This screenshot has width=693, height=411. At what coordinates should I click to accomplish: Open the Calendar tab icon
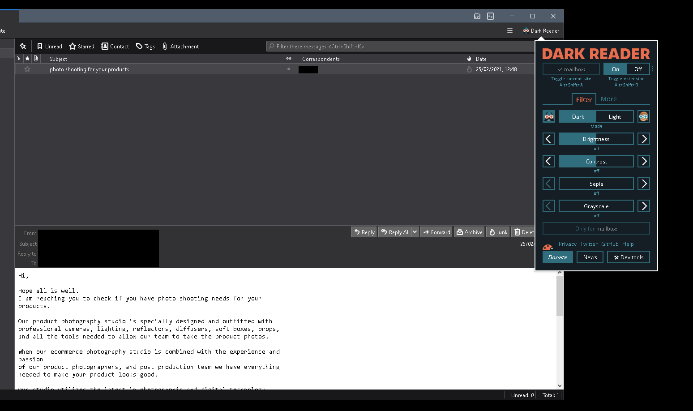tap(477, 16)
